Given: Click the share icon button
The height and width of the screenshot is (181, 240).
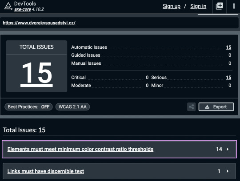Looking at the screenshot, I should click(191, 107).
